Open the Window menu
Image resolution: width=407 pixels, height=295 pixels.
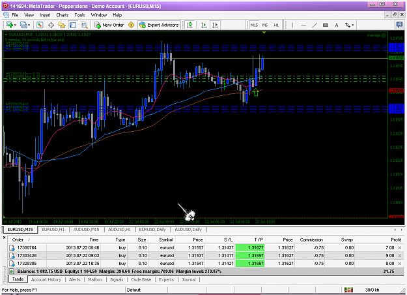[99, 15]
